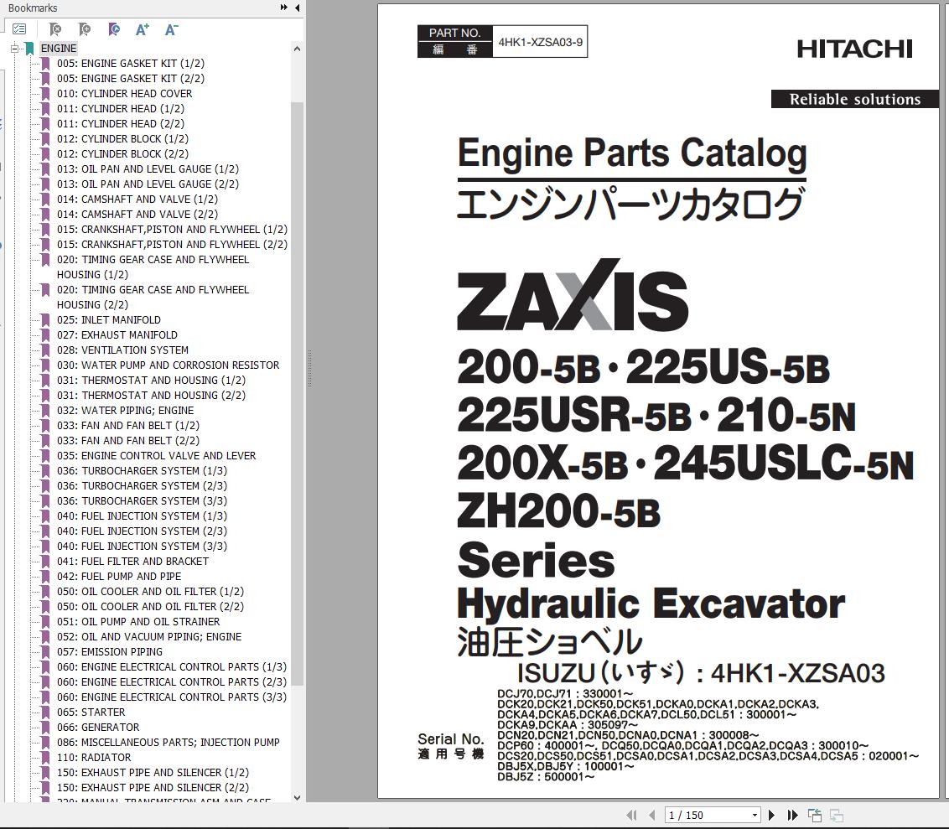Click the previous view icon
Screen dimensions: 949x829
[814, 815]
